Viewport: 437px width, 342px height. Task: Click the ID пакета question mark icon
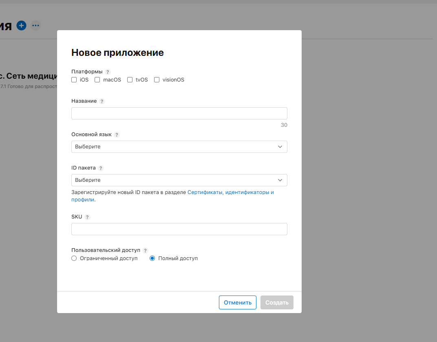click(x=100, y=168)
